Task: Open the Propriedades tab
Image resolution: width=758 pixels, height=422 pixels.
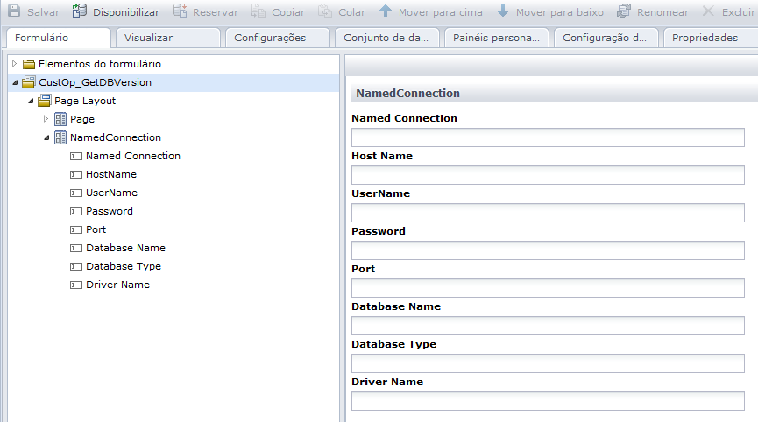Action: click(x=705, y=38)
